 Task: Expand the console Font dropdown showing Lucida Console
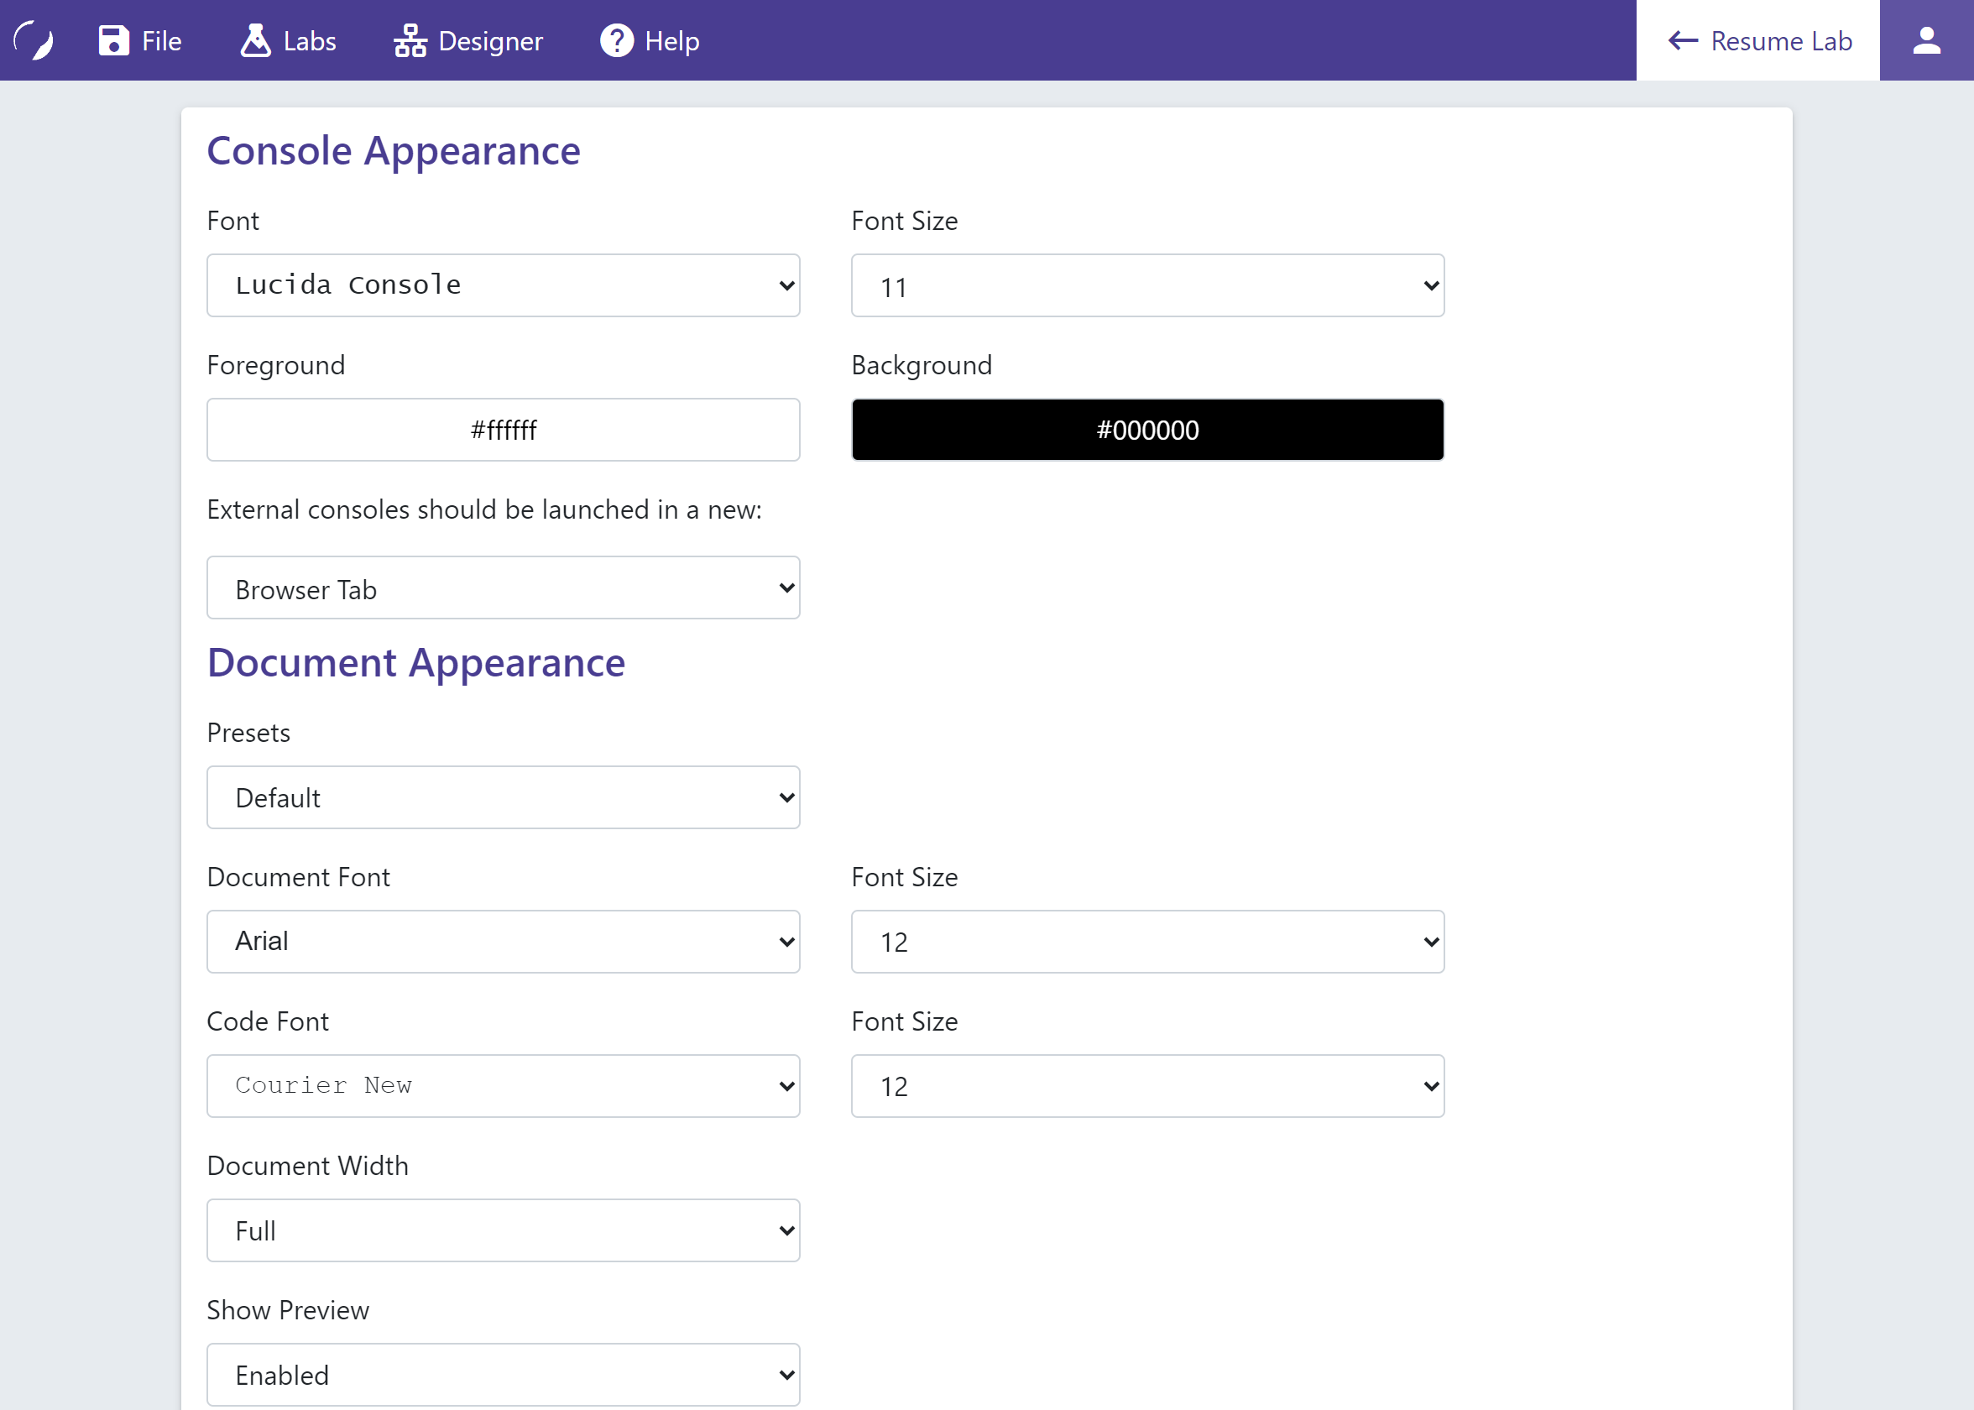pyautogui.click(x=504, y=285)
